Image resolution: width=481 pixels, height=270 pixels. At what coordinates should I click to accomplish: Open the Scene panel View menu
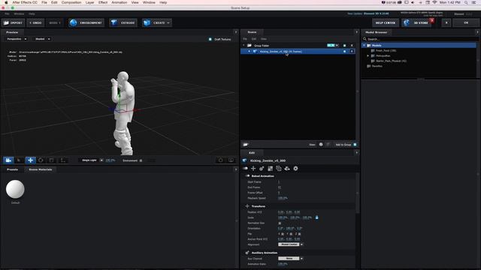[264, 39]
